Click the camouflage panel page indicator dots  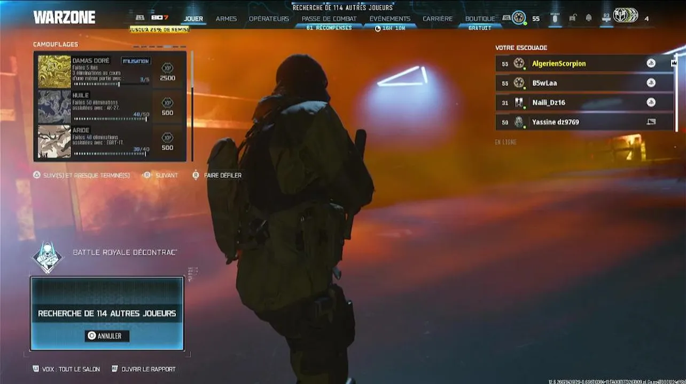[x=160, y=47]
